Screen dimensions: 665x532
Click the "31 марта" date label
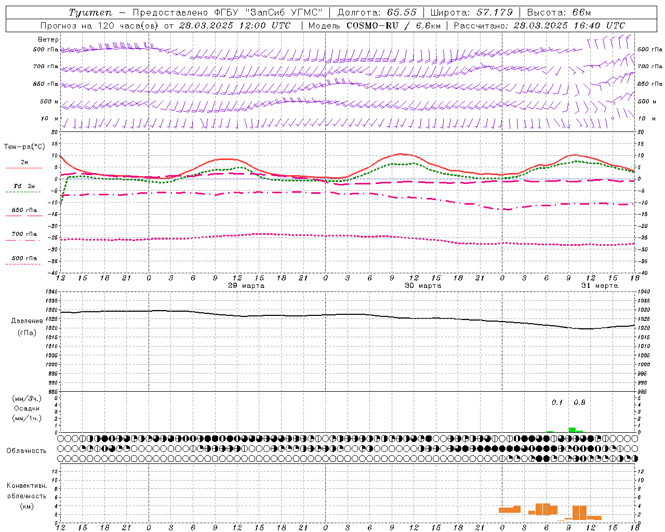(x=600, y=286)
